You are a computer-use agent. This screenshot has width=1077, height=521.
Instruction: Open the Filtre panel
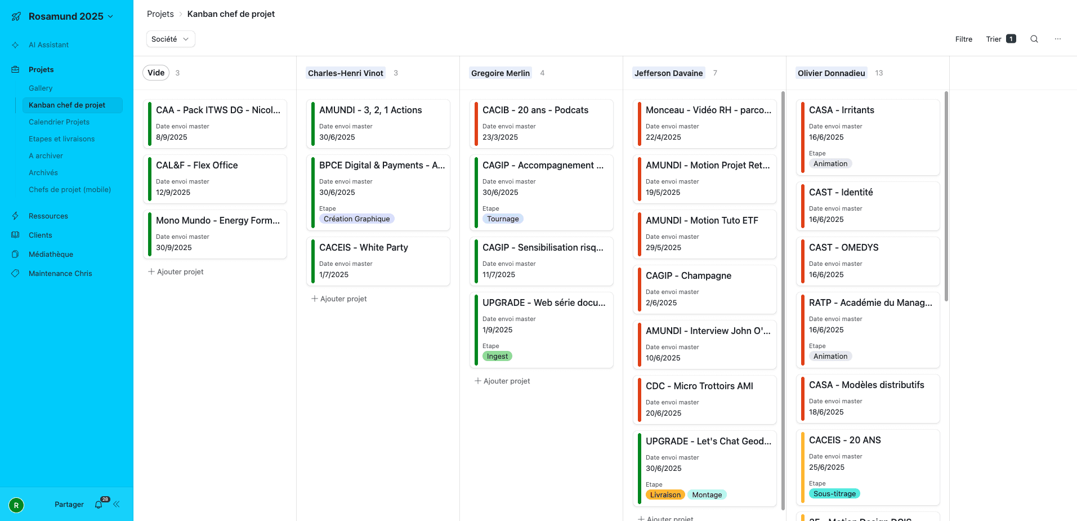coord(963,39)
